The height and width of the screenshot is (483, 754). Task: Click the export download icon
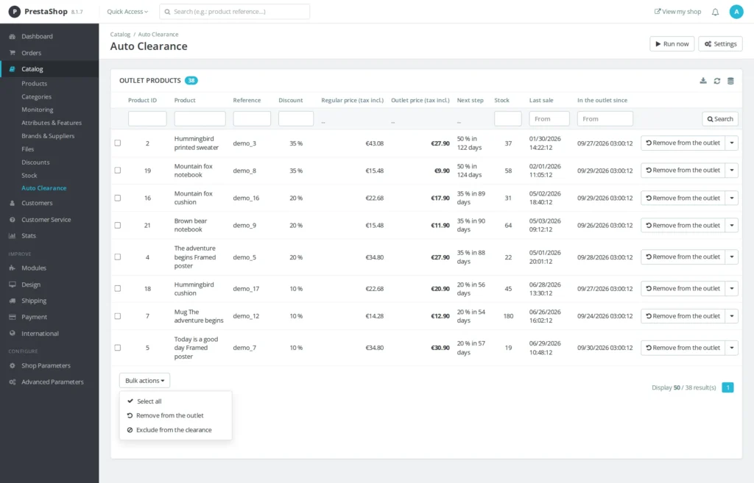click(703, 81)
